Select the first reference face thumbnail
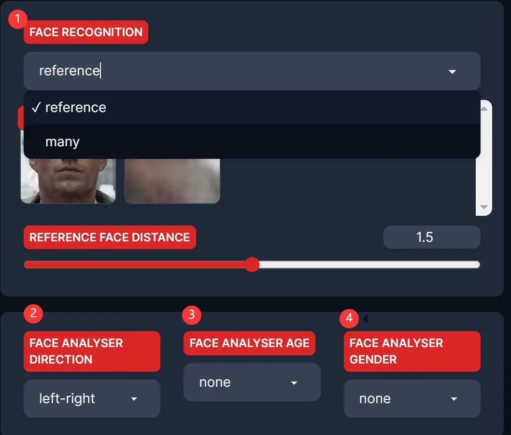 pyautogui.click(x=68, y=181)
